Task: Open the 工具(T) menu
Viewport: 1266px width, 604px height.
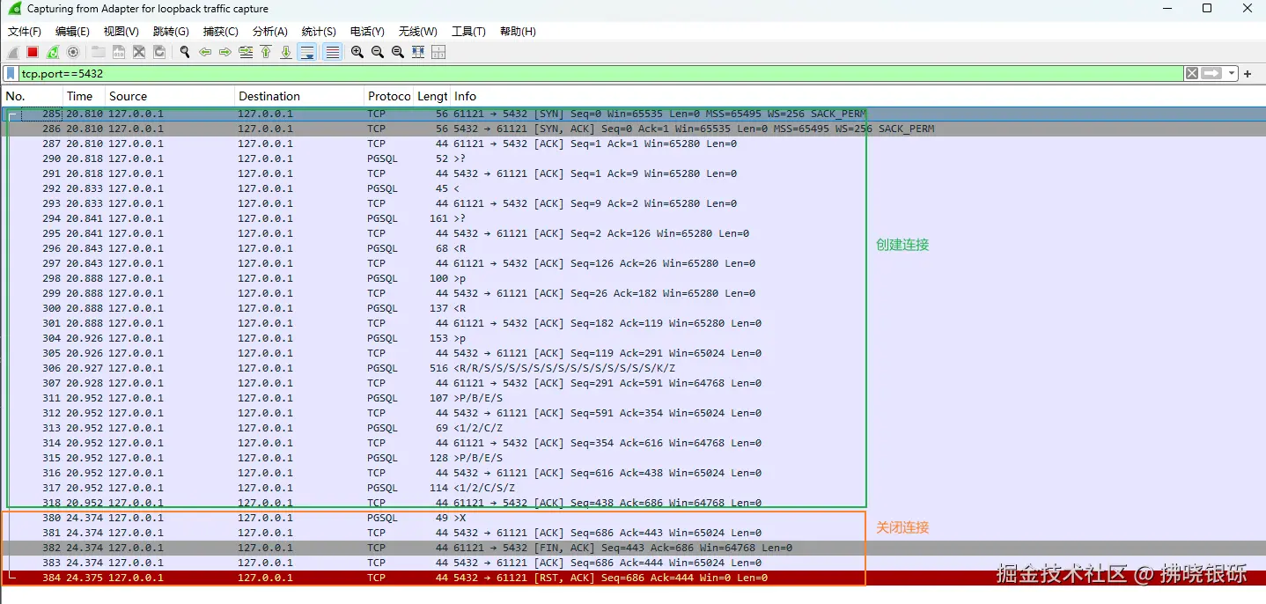Action: point(468,31)
